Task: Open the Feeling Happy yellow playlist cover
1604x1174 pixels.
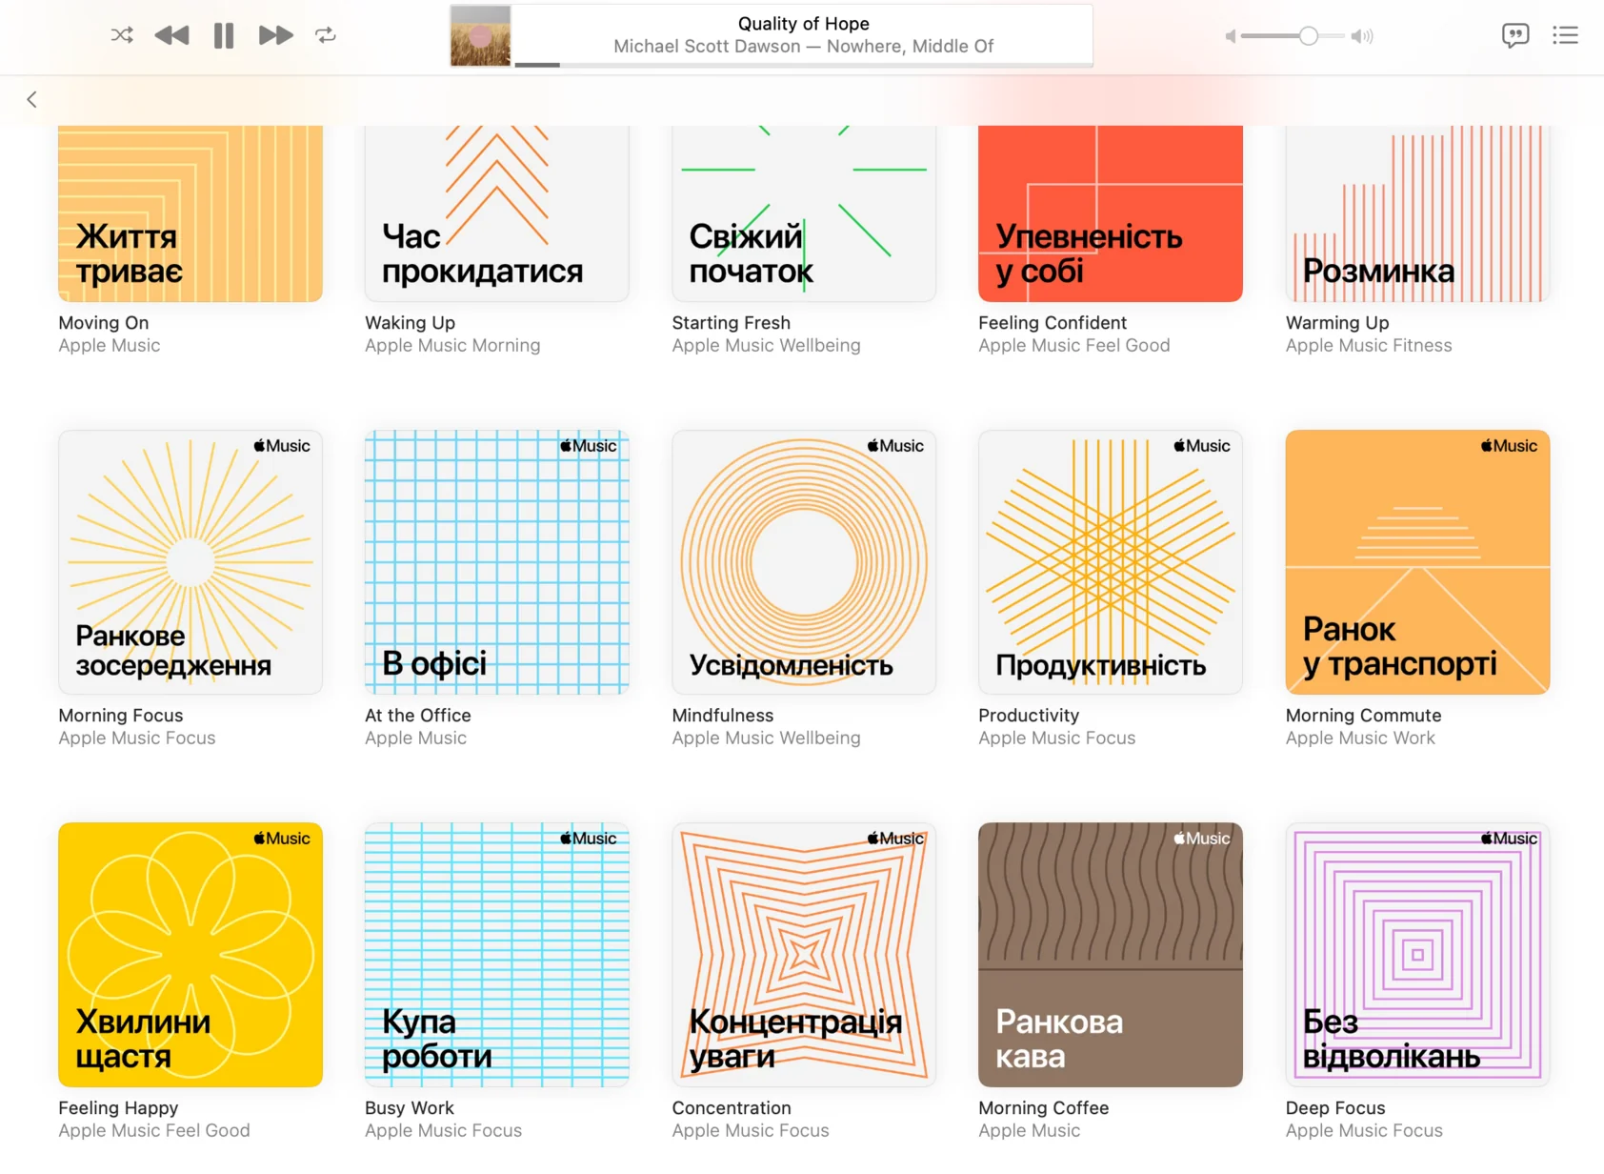Action: (x=190, y=954)
